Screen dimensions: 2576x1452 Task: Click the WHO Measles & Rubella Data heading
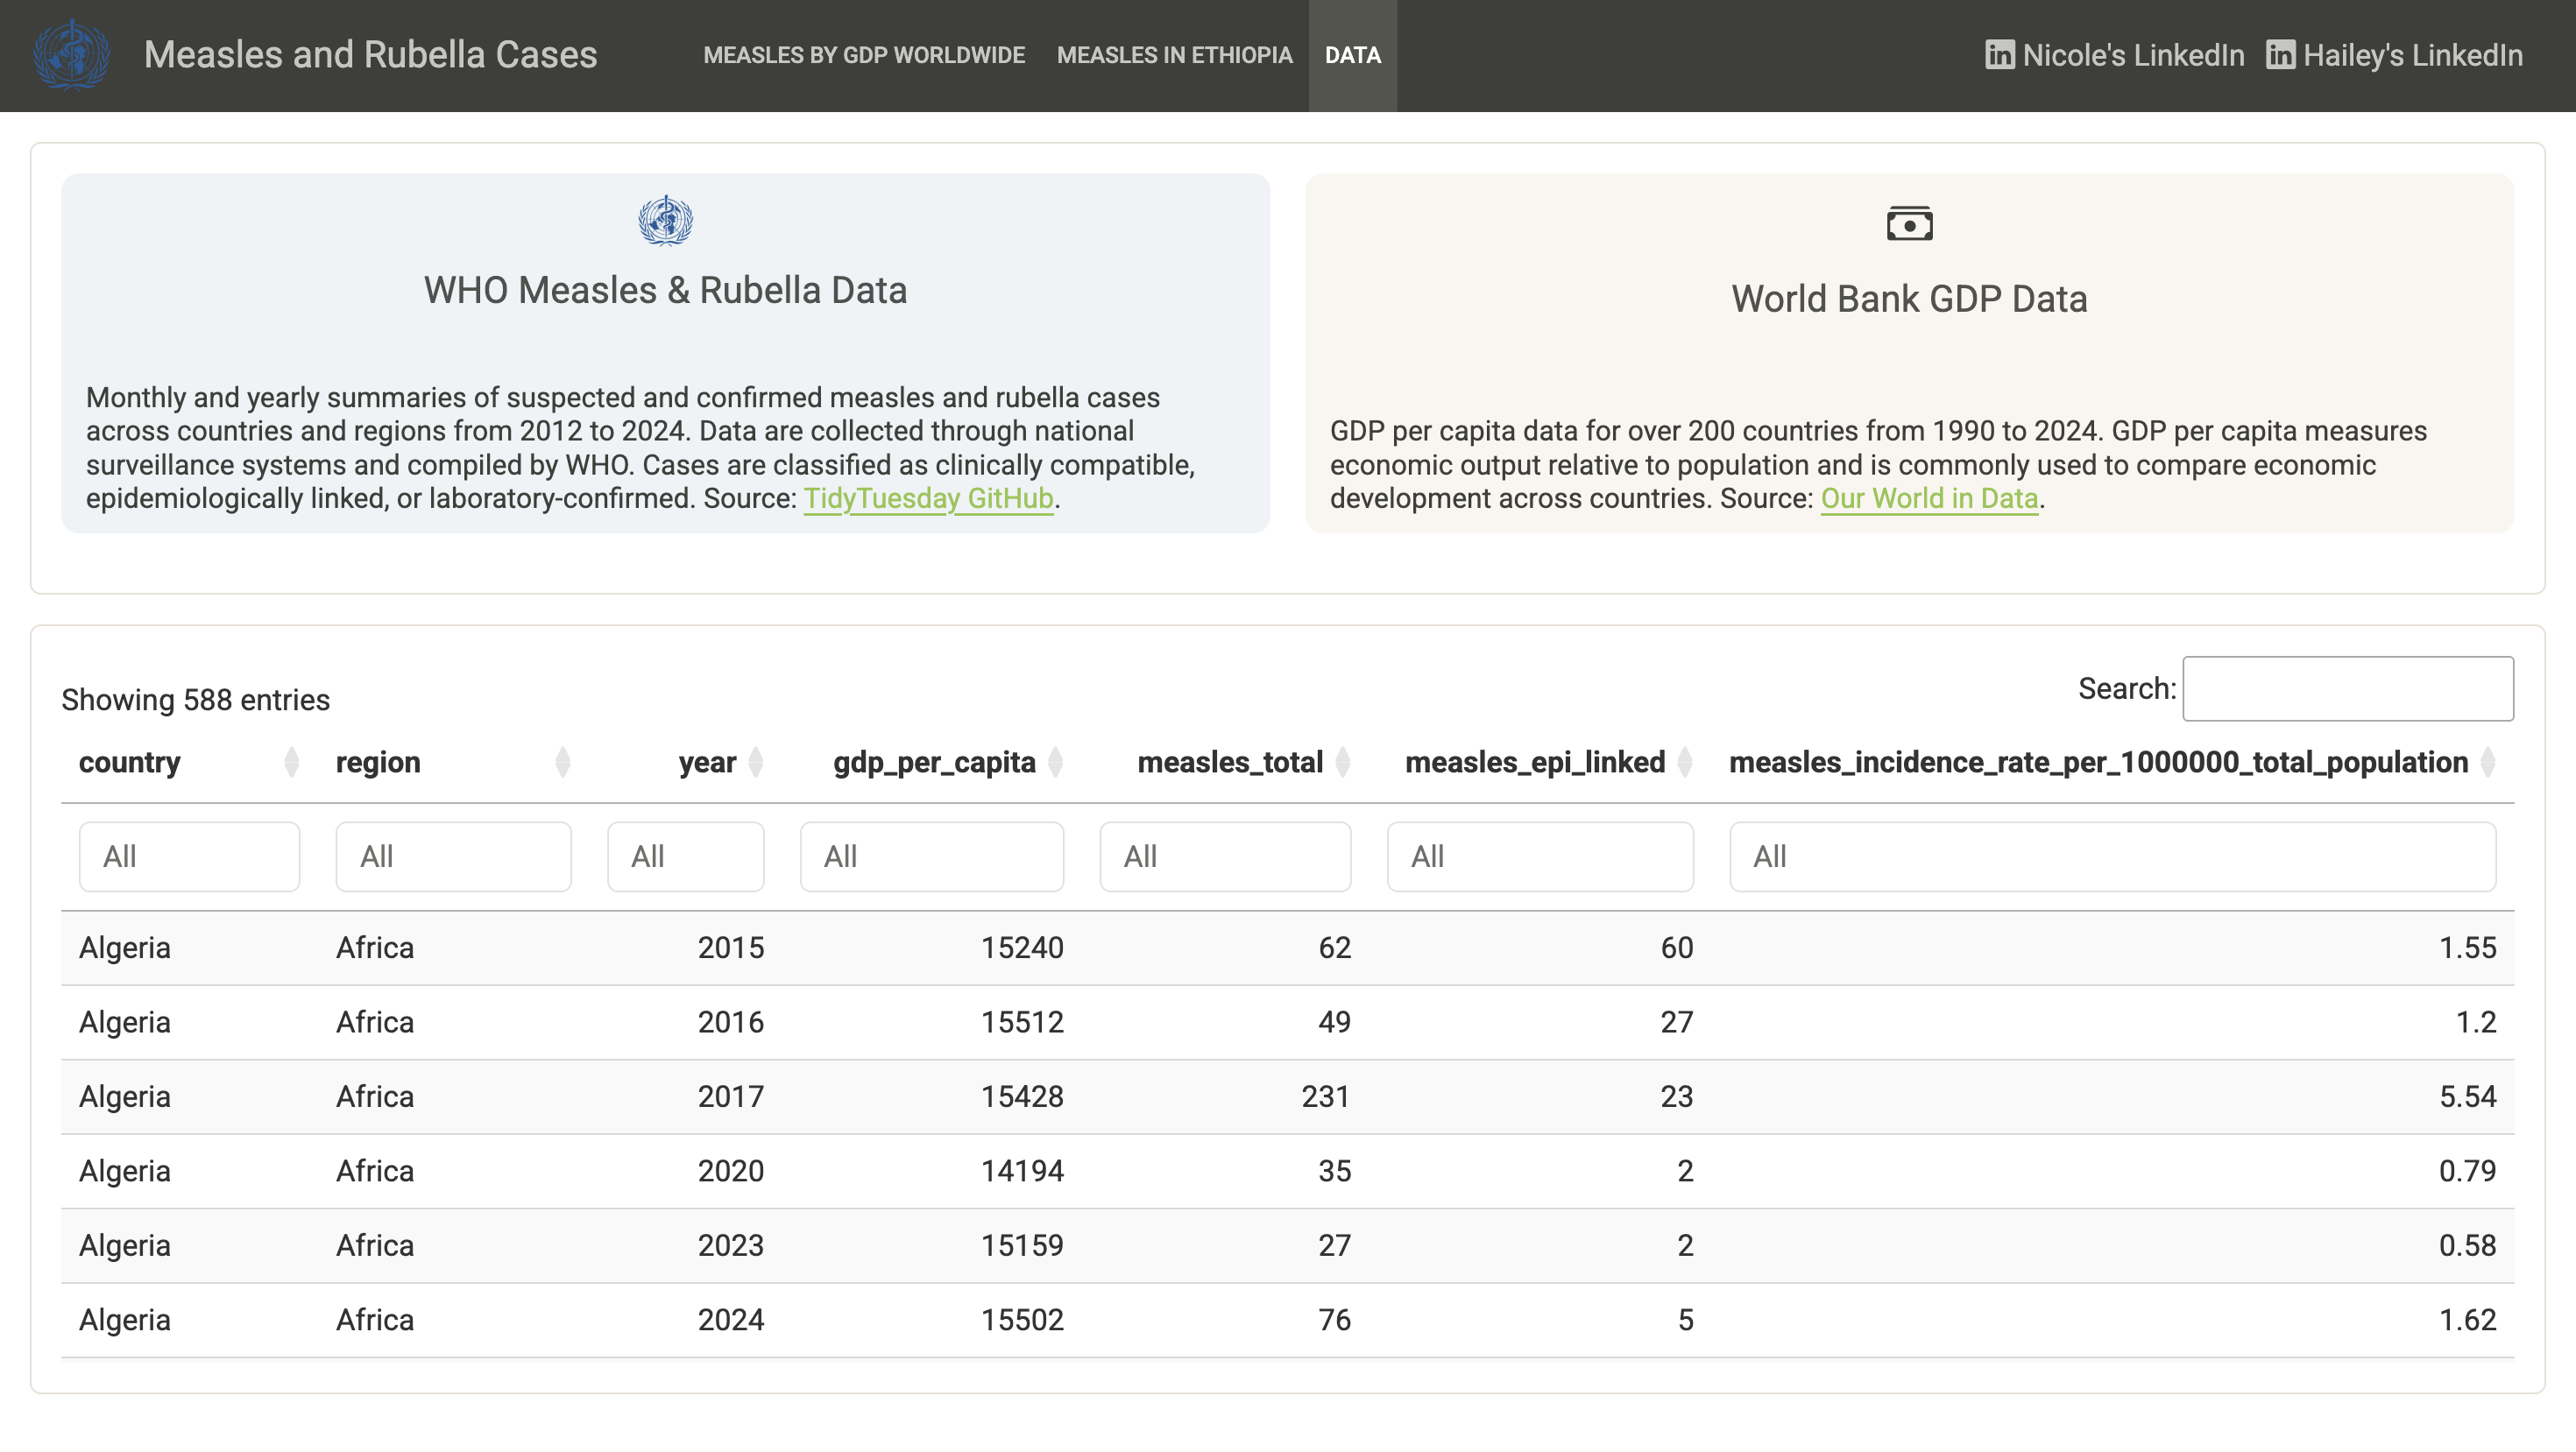[665, 290]
